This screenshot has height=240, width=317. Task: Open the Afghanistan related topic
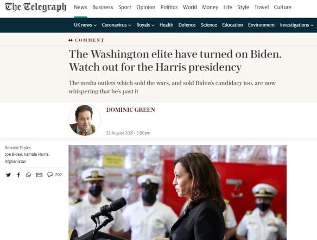16,161
